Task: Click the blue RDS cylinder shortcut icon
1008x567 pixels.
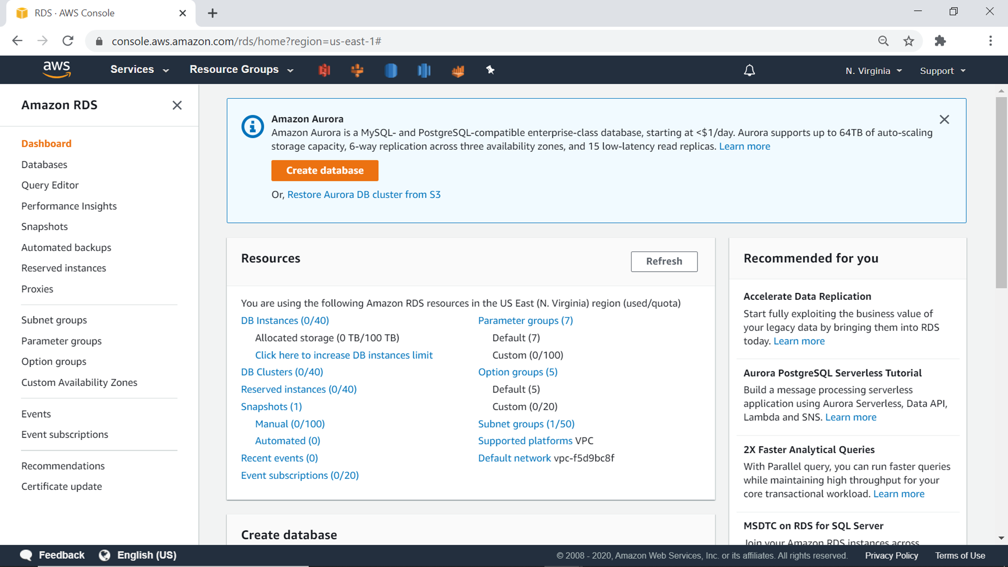Action: tap(391, 71)
